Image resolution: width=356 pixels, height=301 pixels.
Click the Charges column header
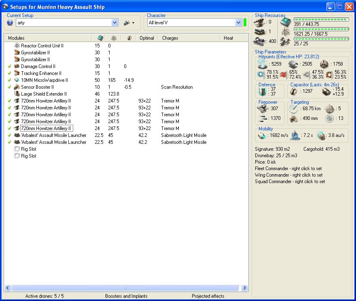click(189, 38)
